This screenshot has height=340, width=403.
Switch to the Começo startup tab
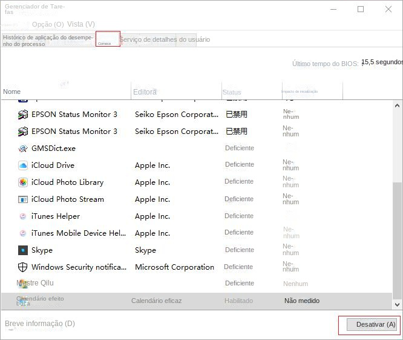(x=108, y=39)
